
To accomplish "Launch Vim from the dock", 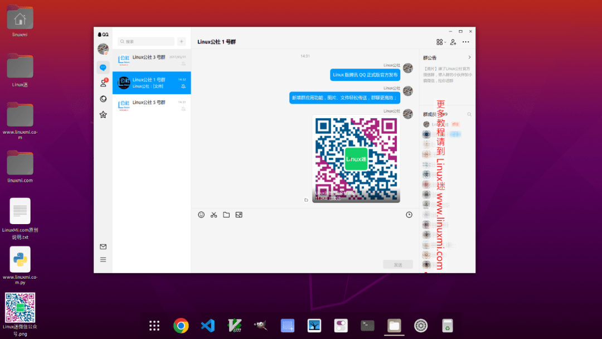I will (x=235, y=326).
